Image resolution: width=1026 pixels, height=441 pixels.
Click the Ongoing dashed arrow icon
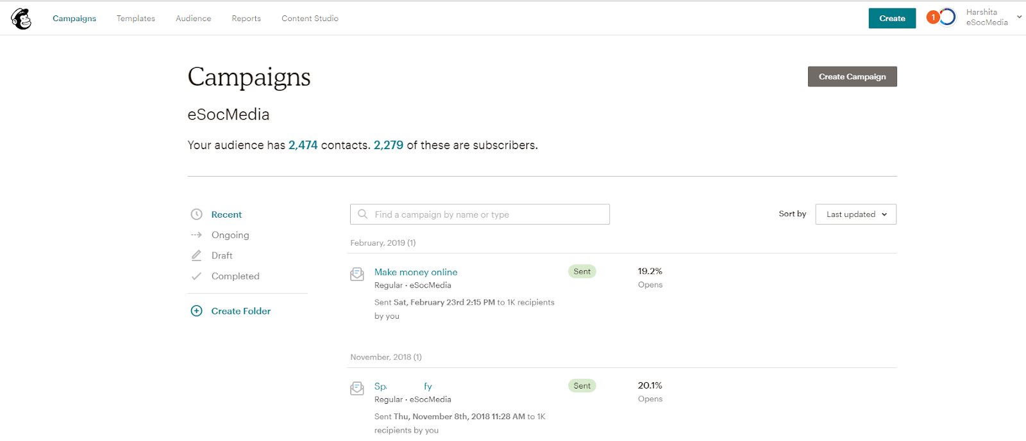[196, 235]
